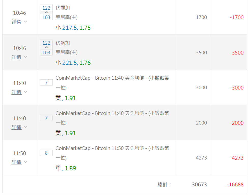Viewport: 252px width, 195px height.
Task: Select the 單, 1.89 bet line
Action: tap(66, 168)
